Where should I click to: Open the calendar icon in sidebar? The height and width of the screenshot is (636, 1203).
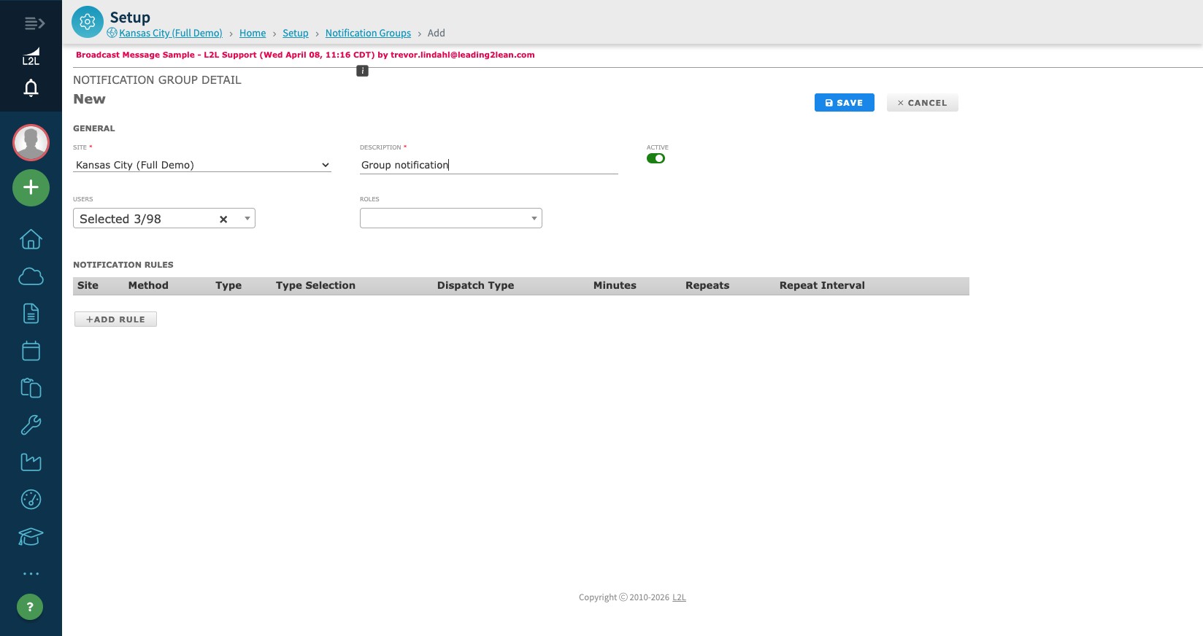(x=31, y=351)
